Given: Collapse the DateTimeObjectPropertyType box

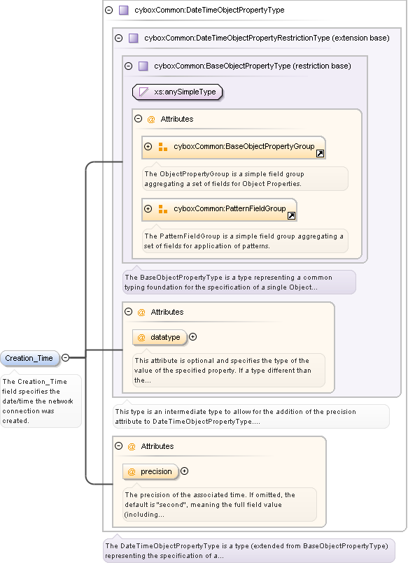Looking at the screenshot, I should [x=109, y=10].
